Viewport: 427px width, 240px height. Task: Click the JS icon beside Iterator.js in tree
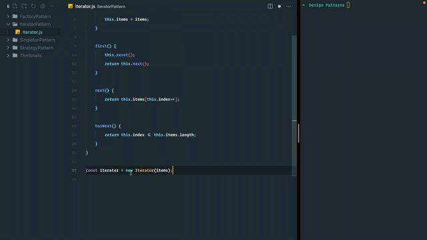18,32
